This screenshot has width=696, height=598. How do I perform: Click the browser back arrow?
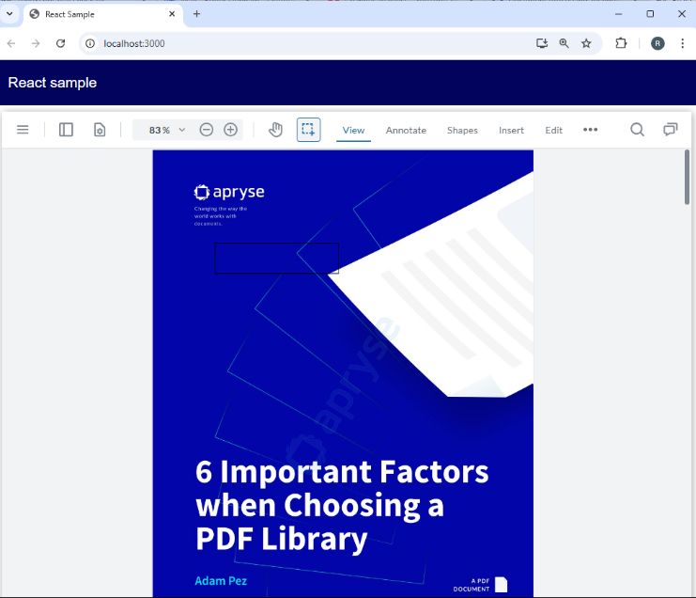tap(11, 43)
